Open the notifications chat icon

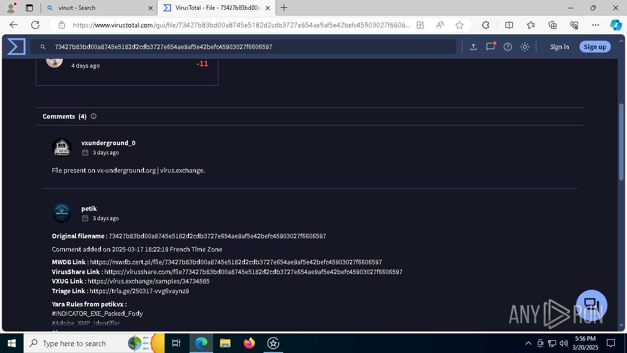[490, 47]
